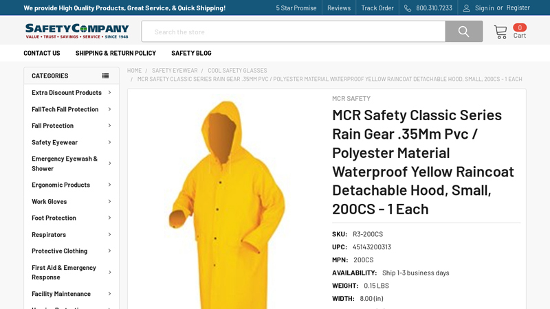Open the Safety Blog menu item
This screenshot has height=309, width=550.
[191, 53]
